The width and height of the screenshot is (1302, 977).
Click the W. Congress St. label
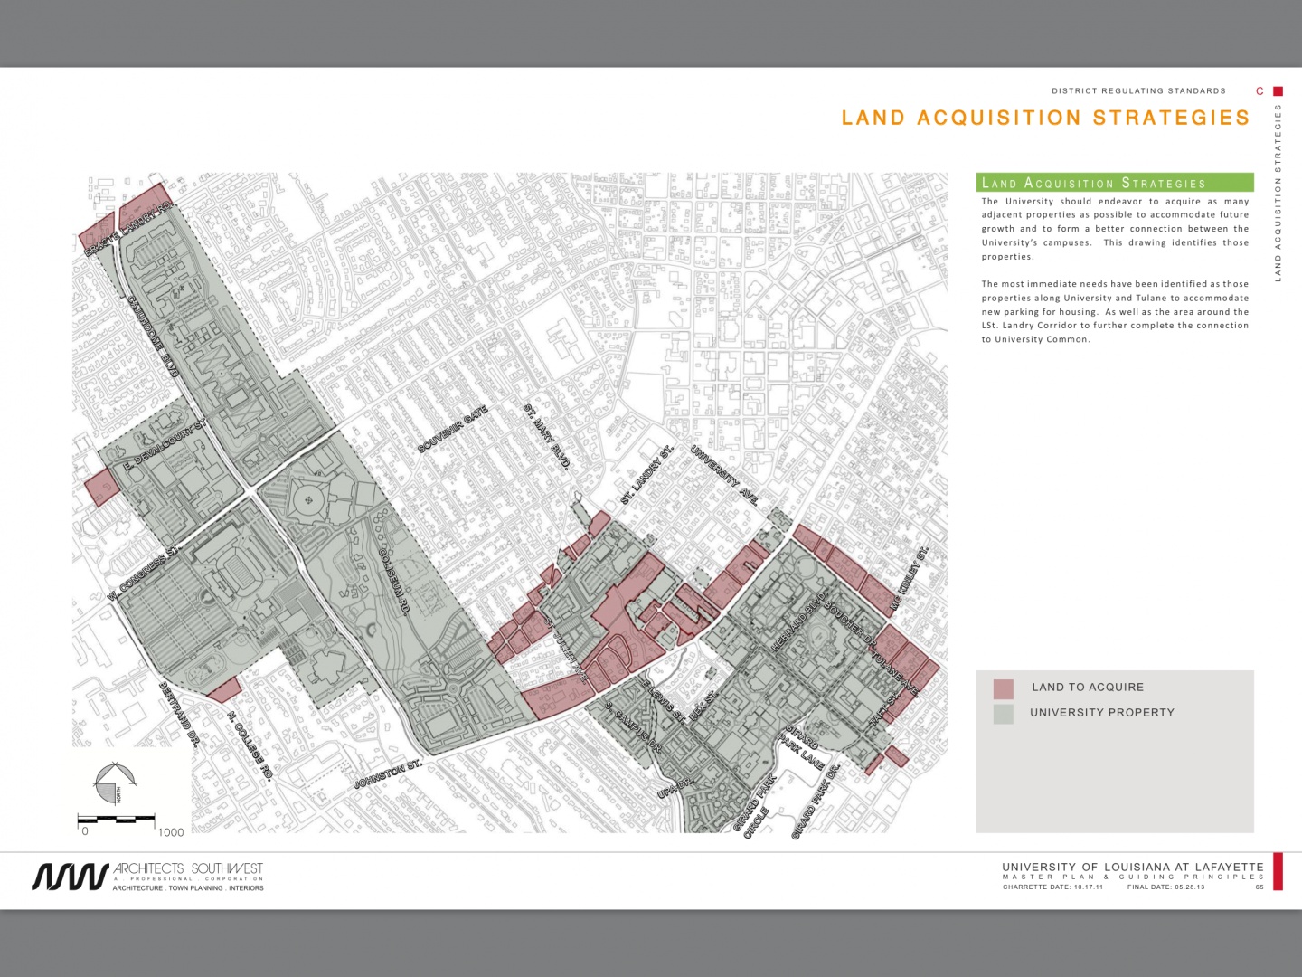tap(143, 574)
